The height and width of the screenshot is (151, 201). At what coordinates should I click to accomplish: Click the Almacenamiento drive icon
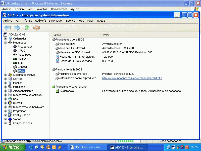10,91
